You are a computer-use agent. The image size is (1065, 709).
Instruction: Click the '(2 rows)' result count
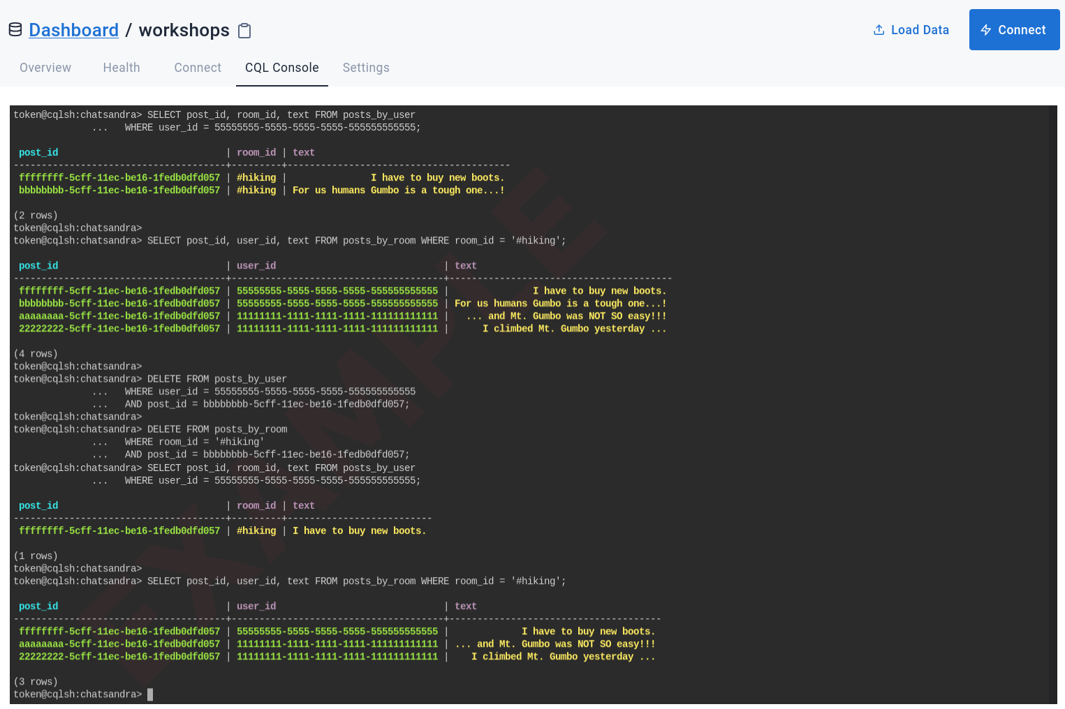(x=36, y=216)
